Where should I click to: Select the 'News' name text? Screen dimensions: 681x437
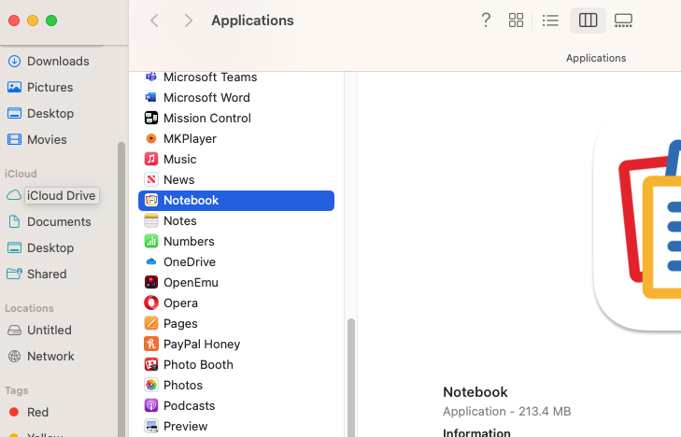tap(179, 179)
